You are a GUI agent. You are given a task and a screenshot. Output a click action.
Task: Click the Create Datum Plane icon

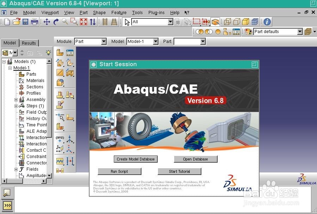click(x=60, y=149)
